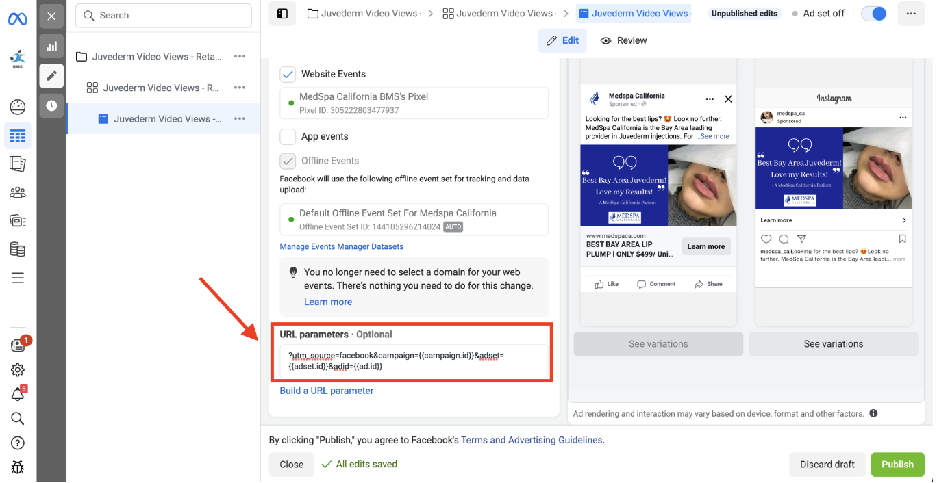Open options for the Juvederm campaign folder row
Viewport: 937px width, 483px height.
tap(240, 57)
